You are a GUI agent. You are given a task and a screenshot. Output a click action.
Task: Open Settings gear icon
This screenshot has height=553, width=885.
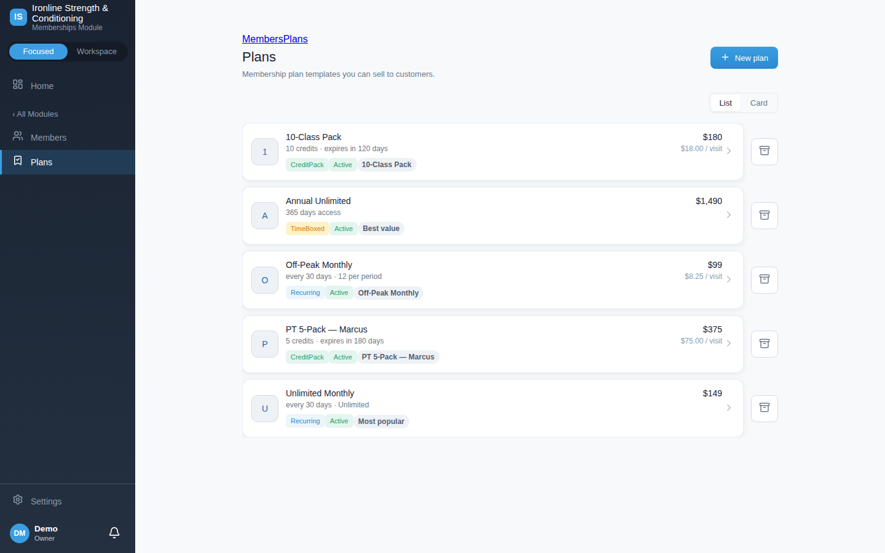coord(18,500)
